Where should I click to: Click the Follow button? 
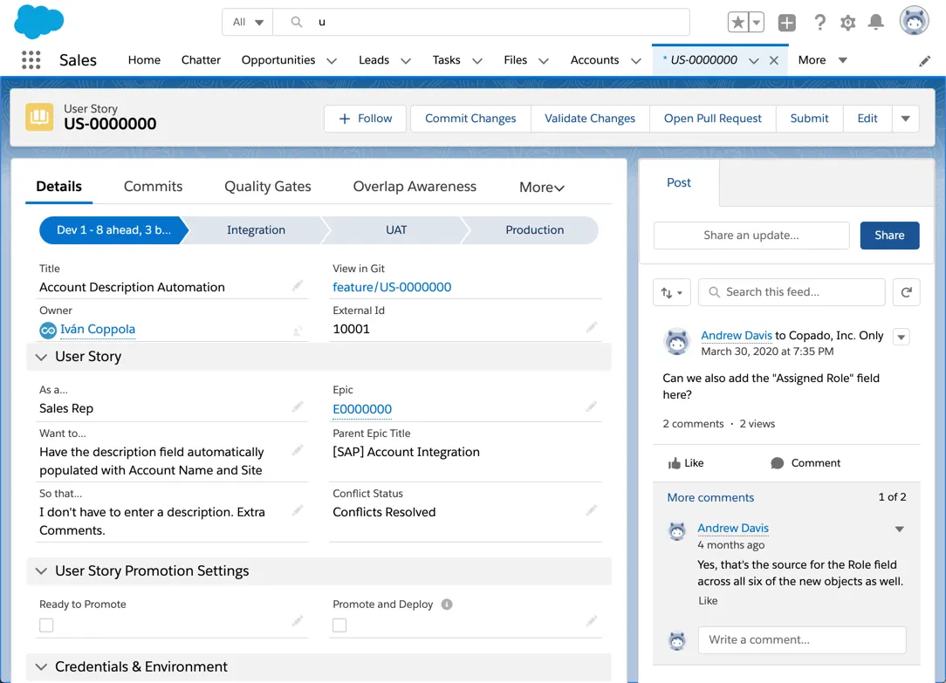(366, 119)
